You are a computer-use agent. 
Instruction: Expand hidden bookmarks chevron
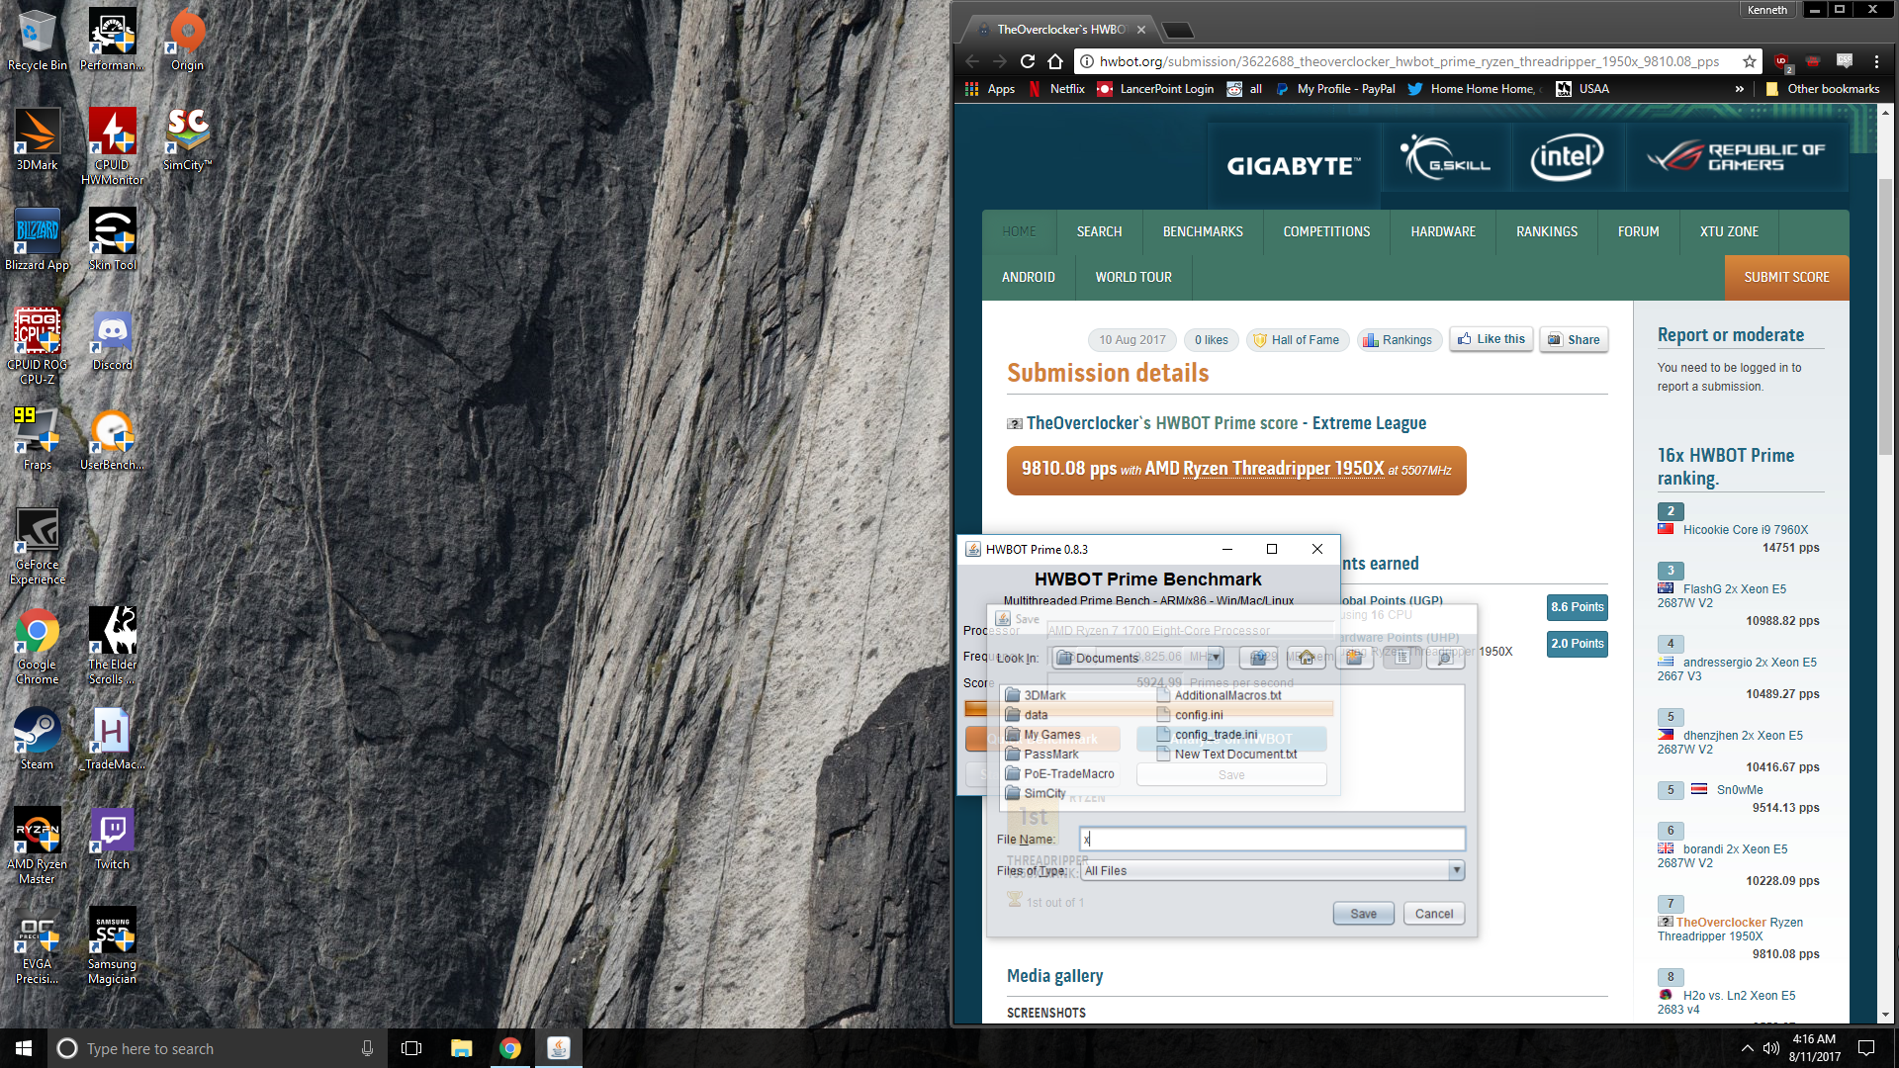click(1740, 89)
